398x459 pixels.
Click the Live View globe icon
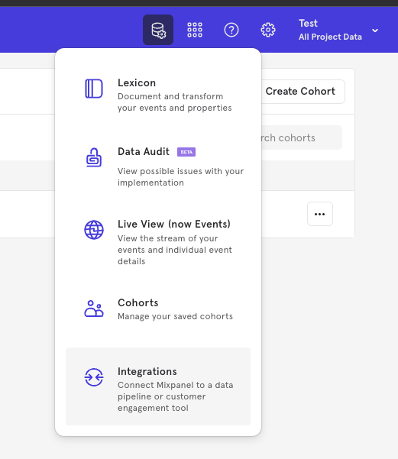(x=94, y=230)
